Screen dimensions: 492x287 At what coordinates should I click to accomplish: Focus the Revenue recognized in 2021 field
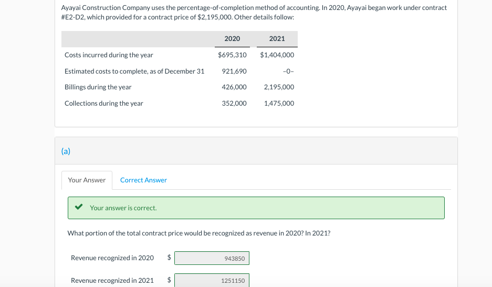click(x=212, y=281)
